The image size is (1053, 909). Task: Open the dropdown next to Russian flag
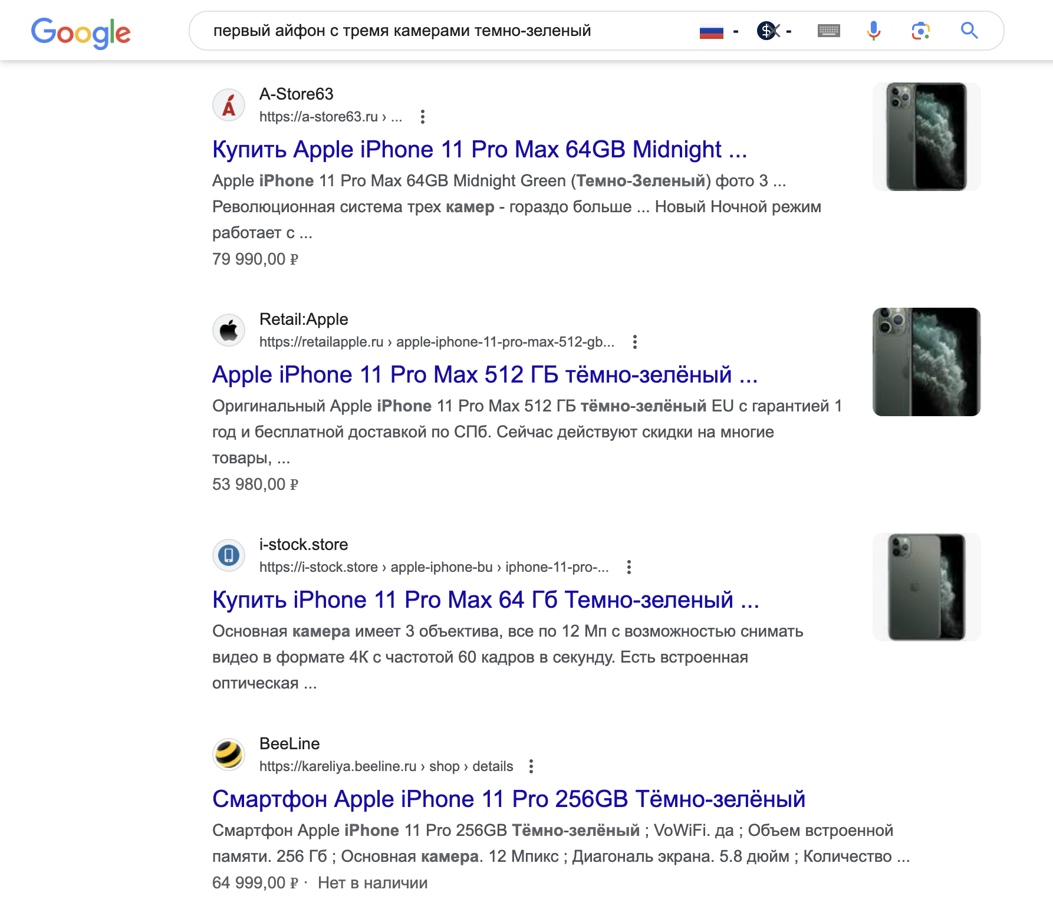pyautogui.click(x=735, y=31)
